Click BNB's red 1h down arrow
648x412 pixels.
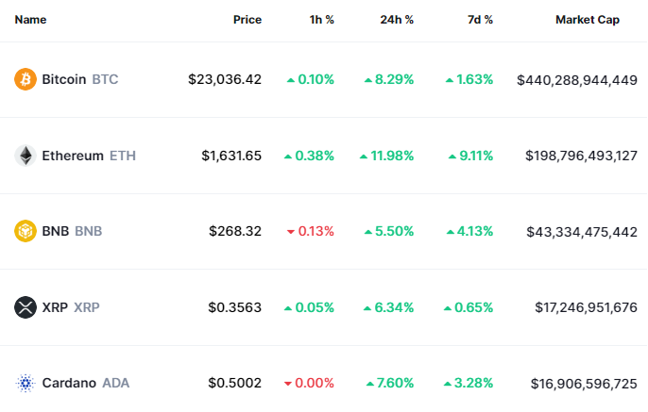point(289,232)
